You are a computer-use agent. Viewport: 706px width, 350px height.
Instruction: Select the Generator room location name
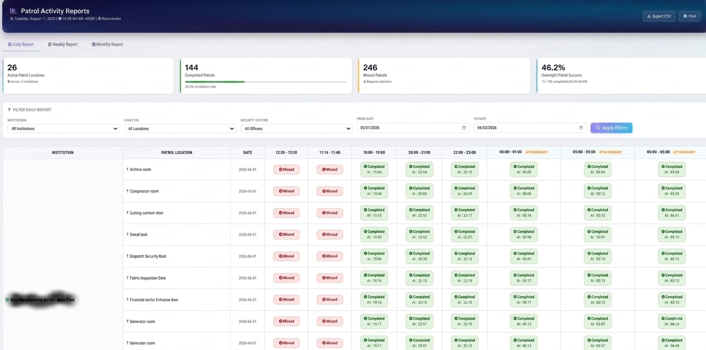(142, 321)
